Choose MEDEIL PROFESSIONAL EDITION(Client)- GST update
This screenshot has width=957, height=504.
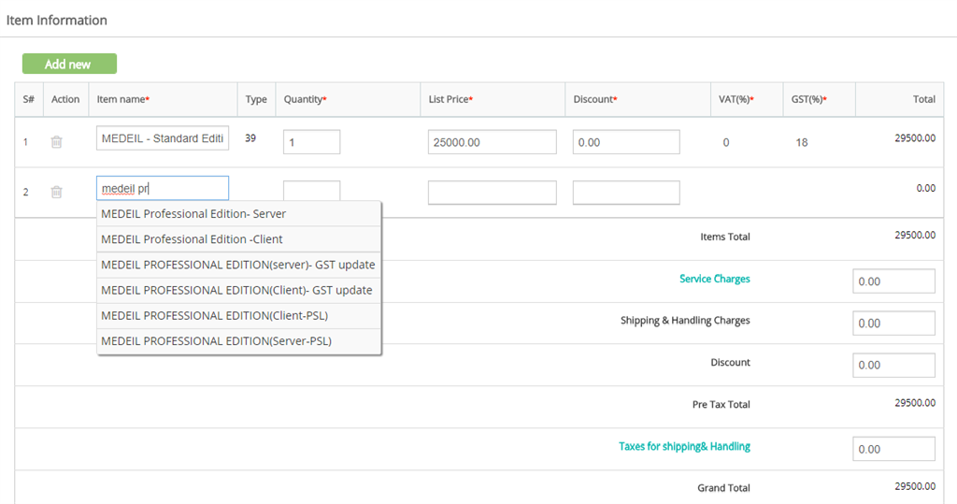tap(238, 290)
